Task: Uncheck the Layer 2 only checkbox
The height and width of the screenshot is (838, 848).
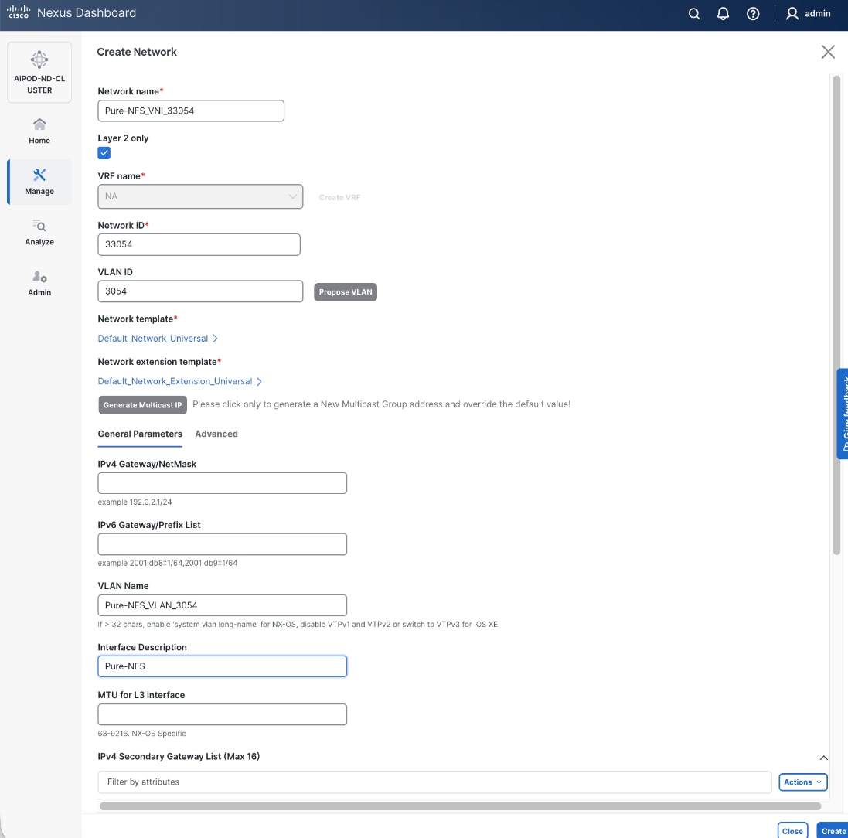Action: (104, 153)
